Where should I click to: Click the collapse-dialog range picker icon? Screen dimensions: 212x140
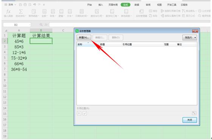tap(194, 113)
